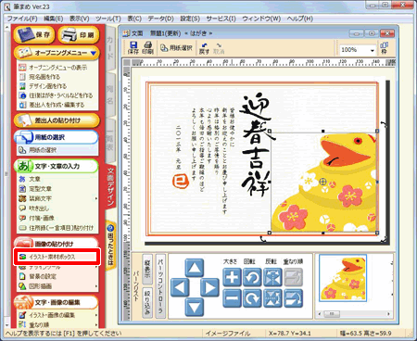Flip image vertically with lower mirror icon
Viewport: 417px width, 341px height.
coord(272,298)
